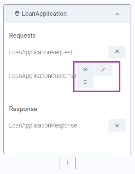Screen dimensions: 135x174
Task: Click the LoanApplication header title
Action: pos(44,14)
